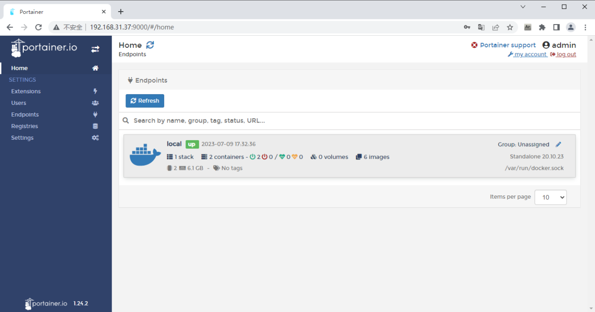The height and width of the screenshot is (312, 595).
Task: Click Group: Unassigned text
Action: 523,144
